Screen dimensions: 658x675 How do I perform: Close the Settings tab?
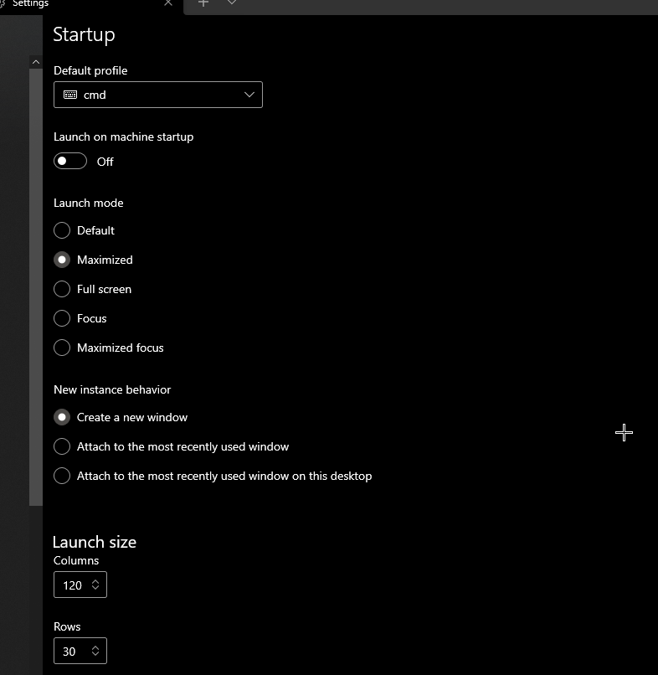click(168, 3)
